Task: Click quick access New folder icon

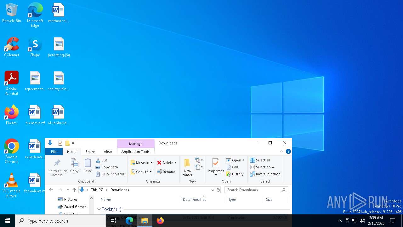Action: pos(67,143)
